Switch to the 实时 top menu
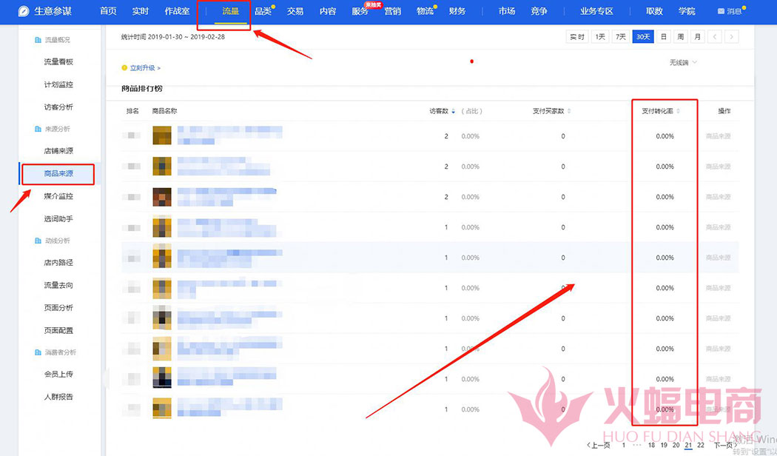The image size is (777, 456). coord(141,11)
